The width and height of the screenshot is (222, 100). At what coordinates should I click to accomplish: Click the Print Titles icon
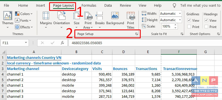point(131,16)
